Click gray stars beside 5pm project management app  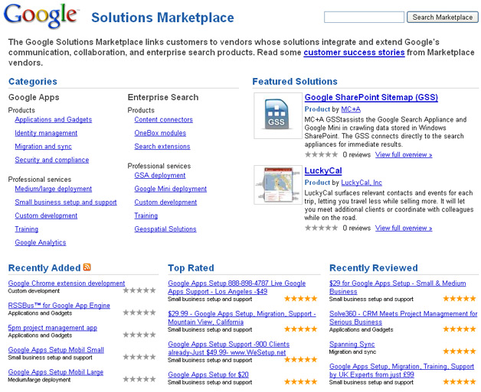click(139, 335)
